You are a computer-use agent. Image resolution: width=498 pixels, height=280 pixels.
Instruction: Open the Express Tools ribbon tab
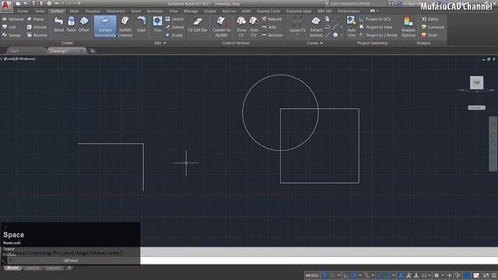point(268,11)
